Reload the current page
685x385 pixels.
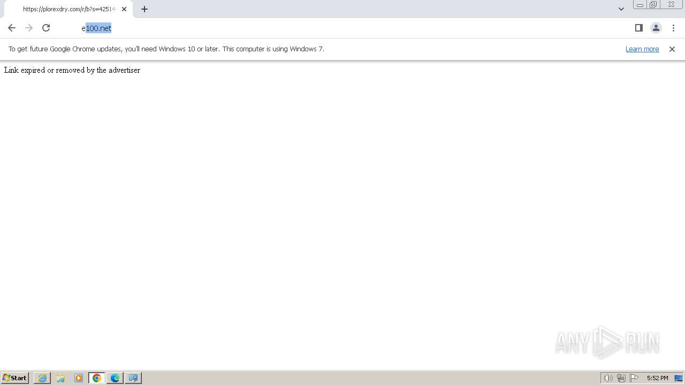click(46, 28)
